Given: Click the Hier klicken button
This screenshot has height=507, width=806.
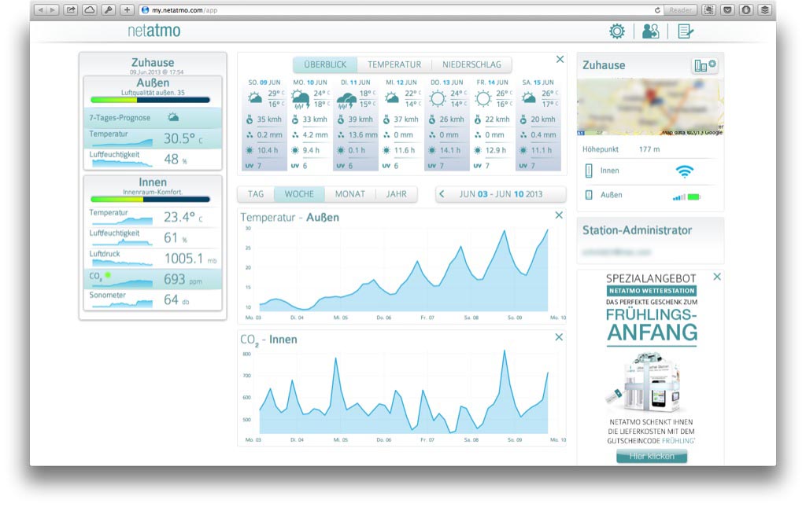Looking at the screenshot, I should pyautogui.click(x=652, y=456).
